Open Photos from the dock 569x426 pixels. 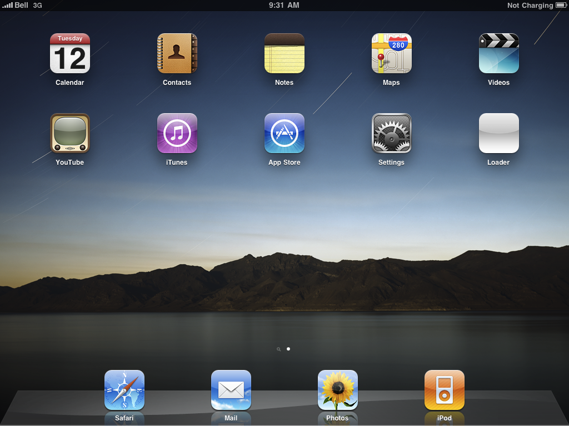[338, 390]
